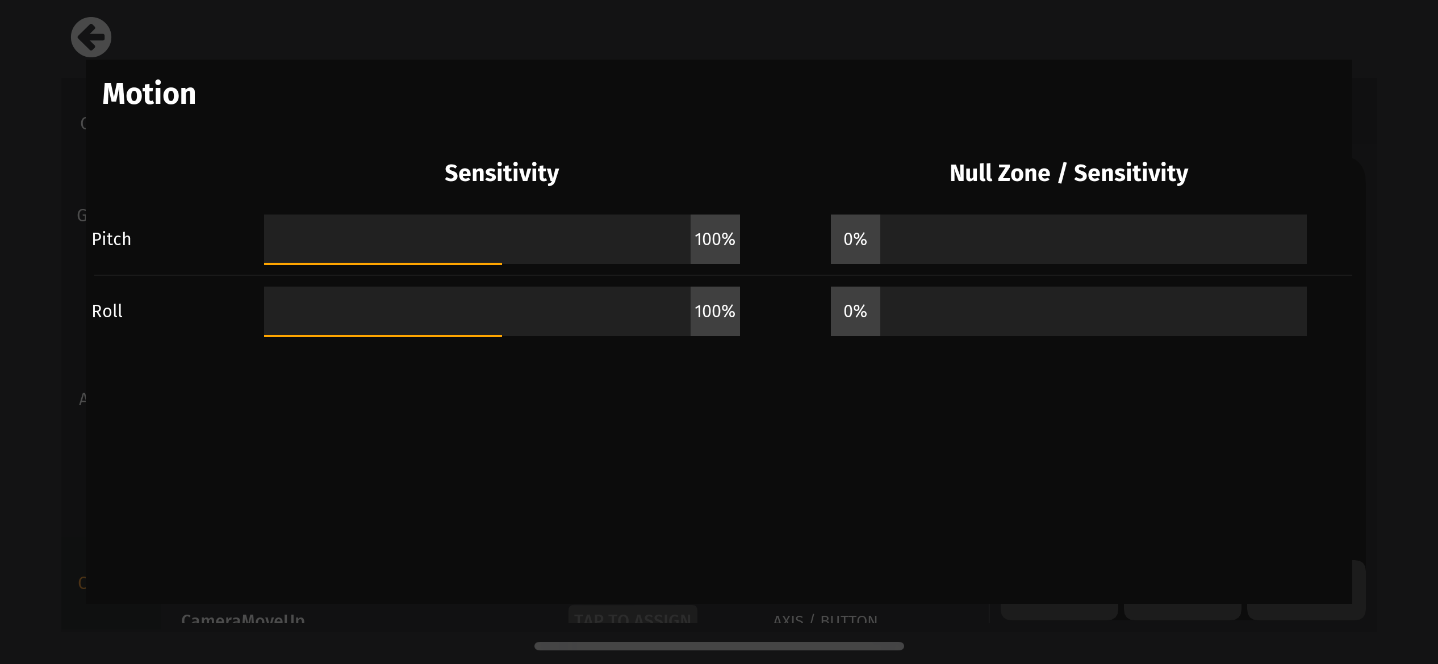Click the Pitch null zone slider bar

1093,239
